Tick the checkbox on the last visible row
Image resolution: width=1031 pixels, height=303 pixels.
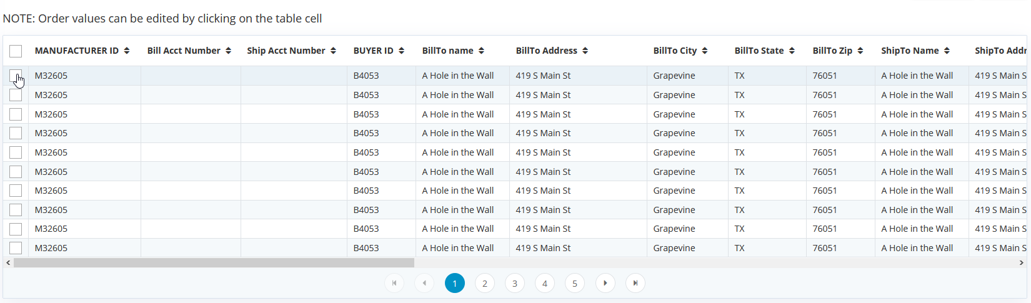(x=16, y=248)
